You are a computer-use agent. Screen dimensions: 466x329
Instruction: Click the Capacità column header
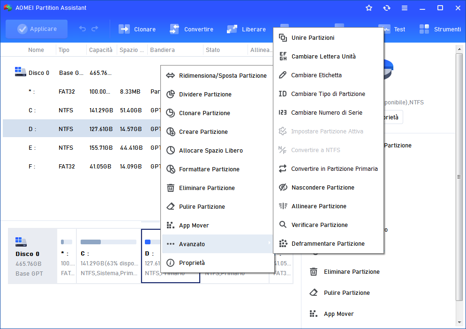point(101,50)
